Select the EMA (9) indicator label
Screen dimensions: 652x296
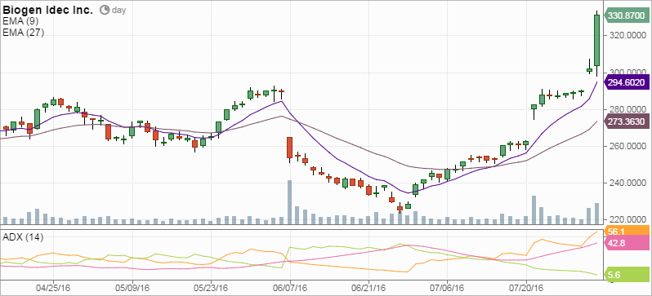[x=20, y=22]
